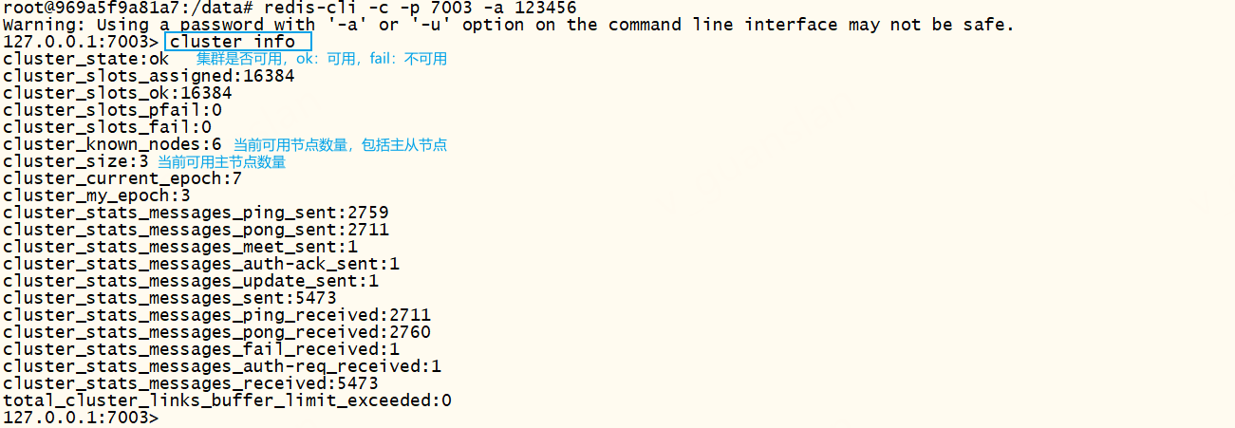The image size is (1235, 428).
Task: Click the cluster_current_epoch:7 line
Action: (x=122, y=178)
